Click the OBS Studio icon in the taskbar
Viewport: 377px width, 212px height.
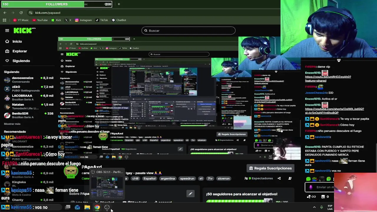[x=107, y=207]
